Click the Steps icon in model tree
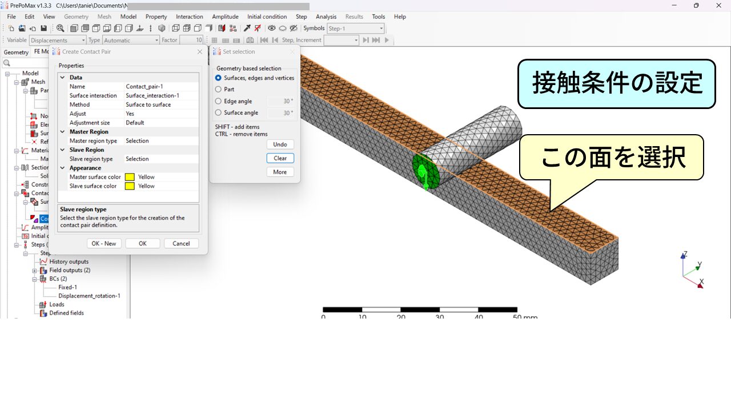 (x=25, y=245)
